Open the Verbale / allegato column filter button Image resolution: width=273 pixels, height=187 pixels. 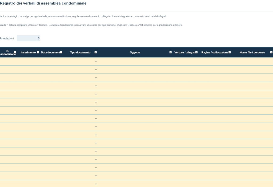click(196, 52)
